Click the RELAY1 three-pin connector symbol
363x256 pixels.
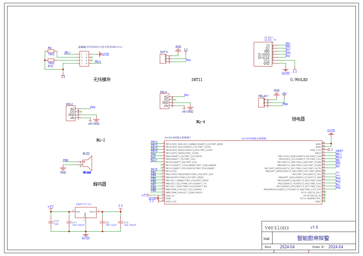(261, 103)
